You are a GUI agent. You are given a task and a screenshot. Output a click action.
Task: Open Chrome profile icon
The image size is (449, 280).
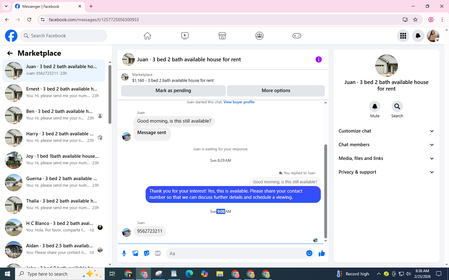click(431, 20)
